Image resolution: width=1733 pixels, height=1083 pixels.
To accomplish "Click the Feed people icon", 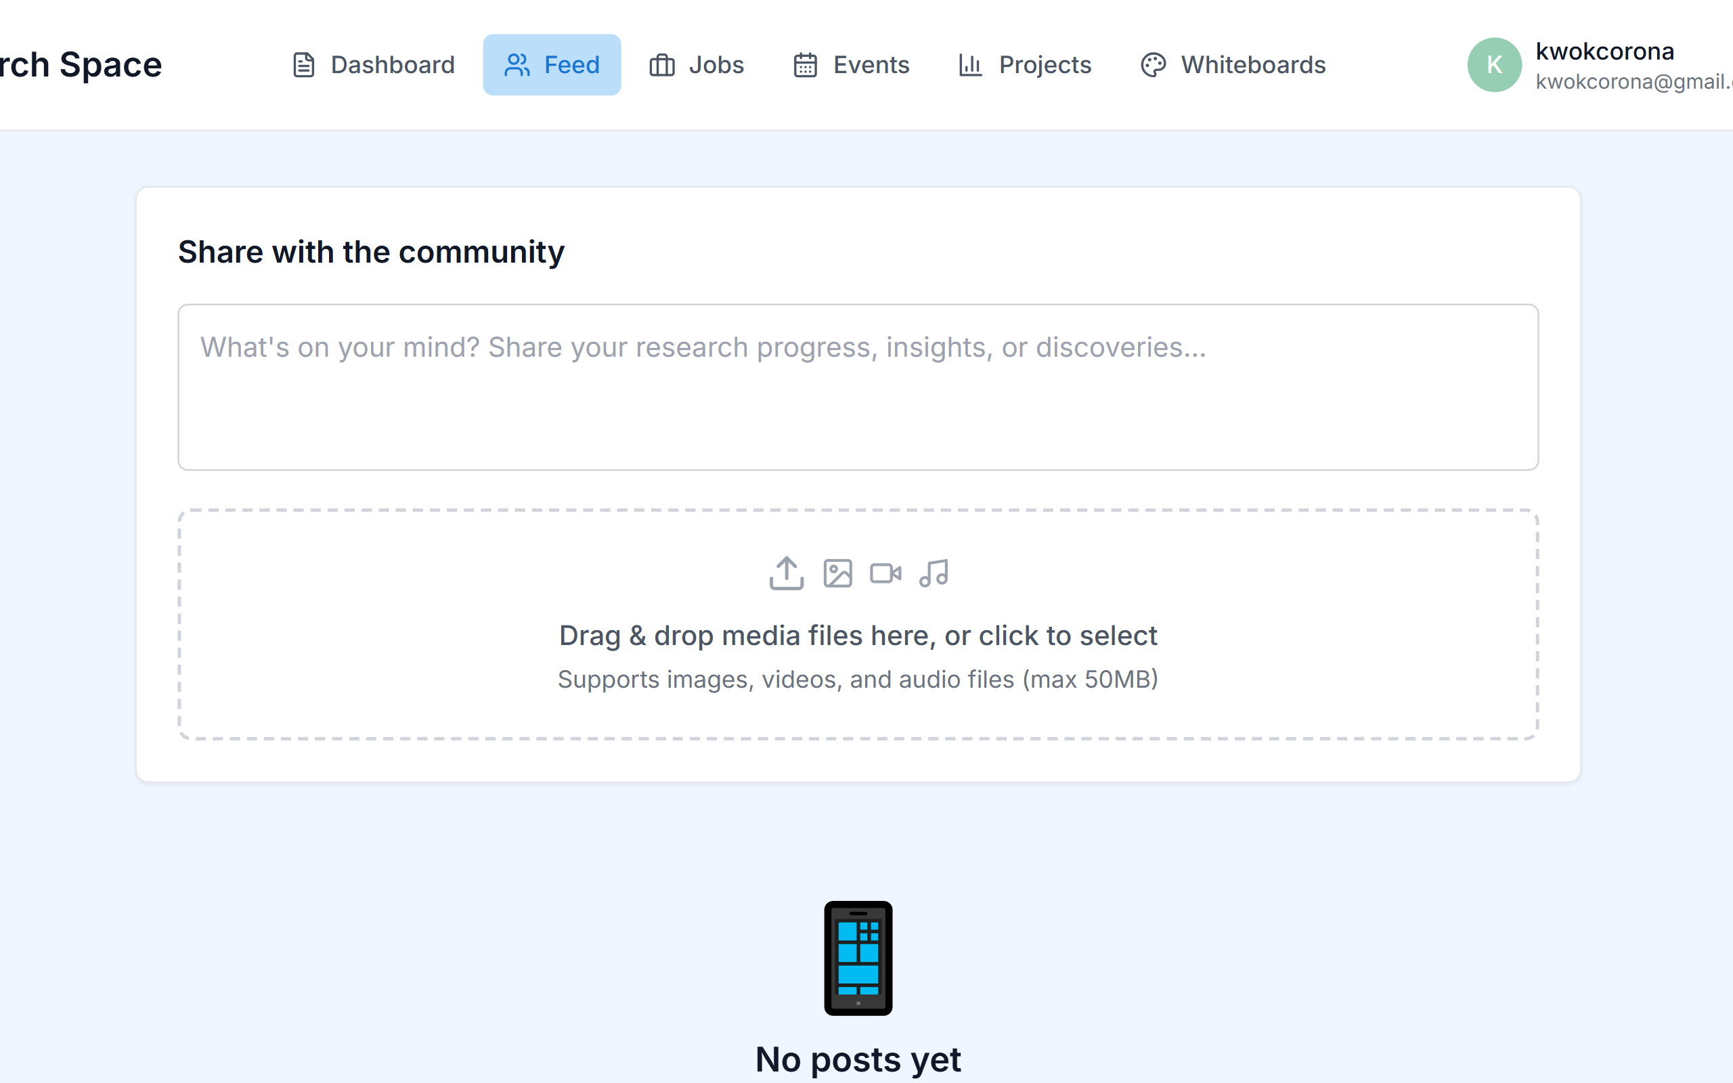I will 517,65.
